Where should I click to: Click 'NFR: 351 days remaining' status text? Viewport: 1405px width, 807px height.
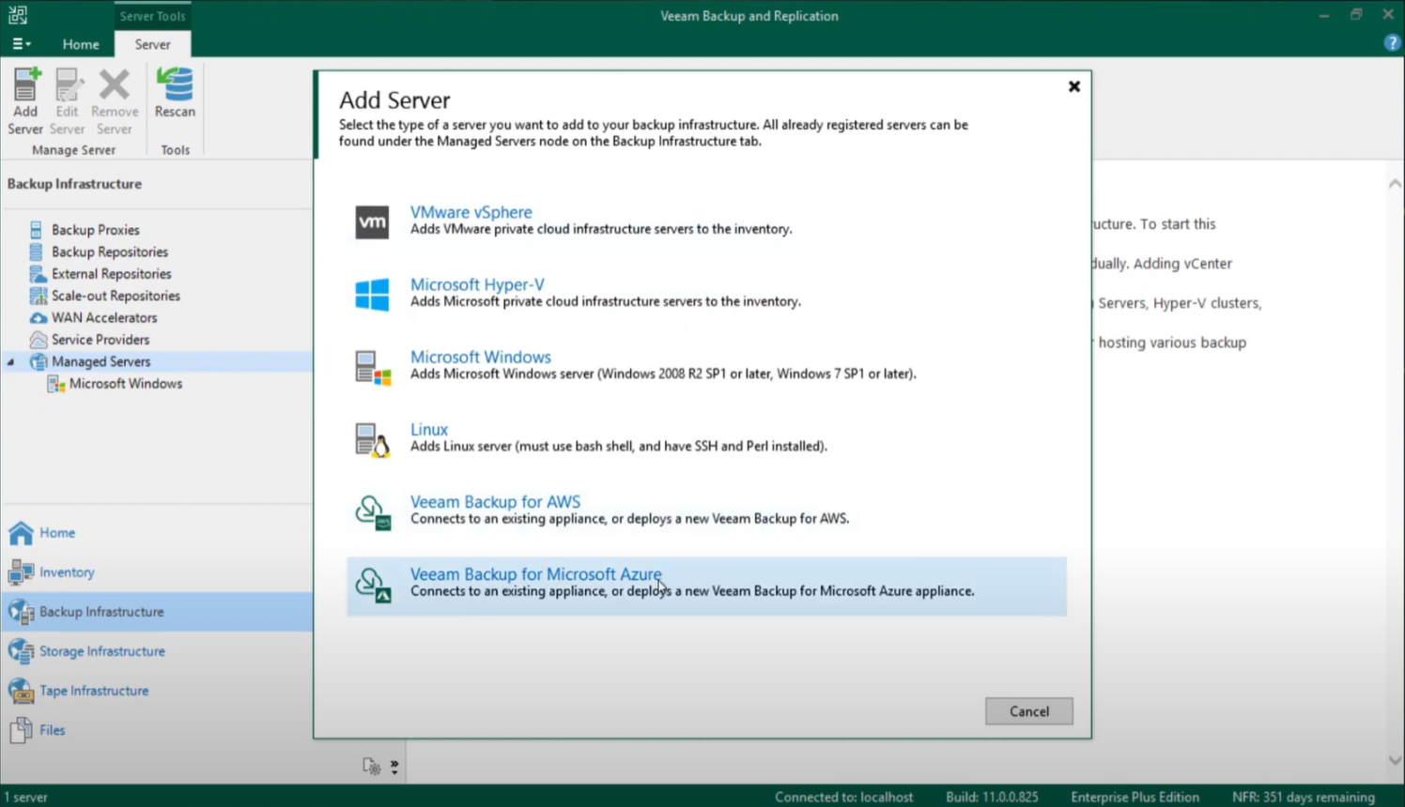(x=1304, y=797)
